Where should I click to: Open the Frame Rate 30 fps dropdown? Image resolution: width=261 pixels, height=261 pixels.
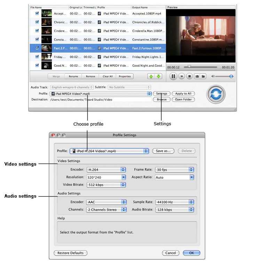[x=174, y=169]
